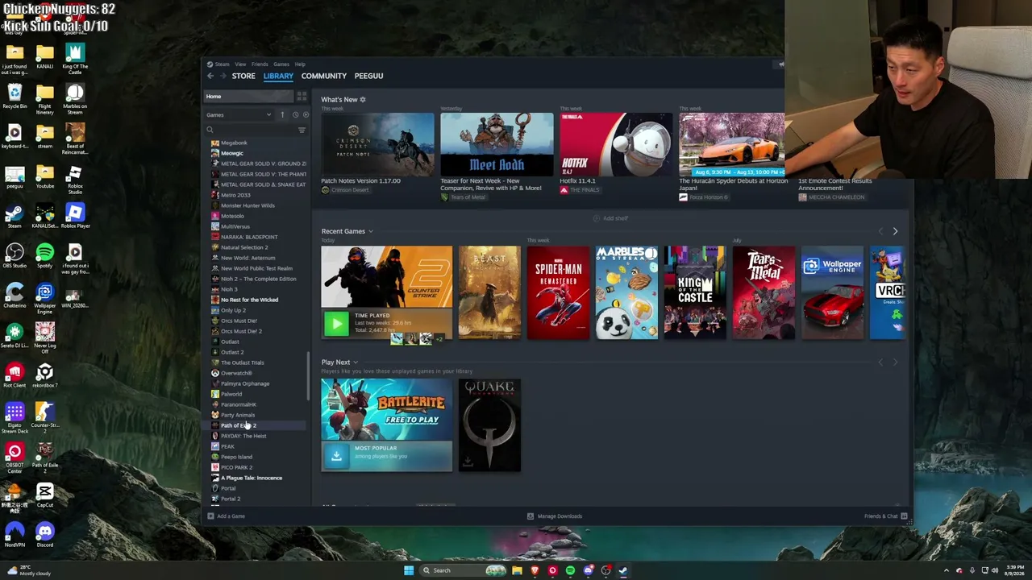Expand the Recent Games shelf dropdown

point(371,232)
